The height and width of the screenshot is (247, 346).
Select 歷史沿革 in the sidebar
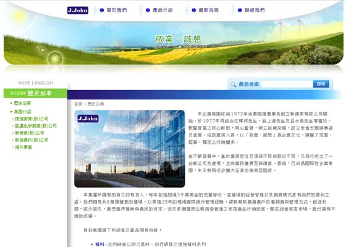pos(22,103)
